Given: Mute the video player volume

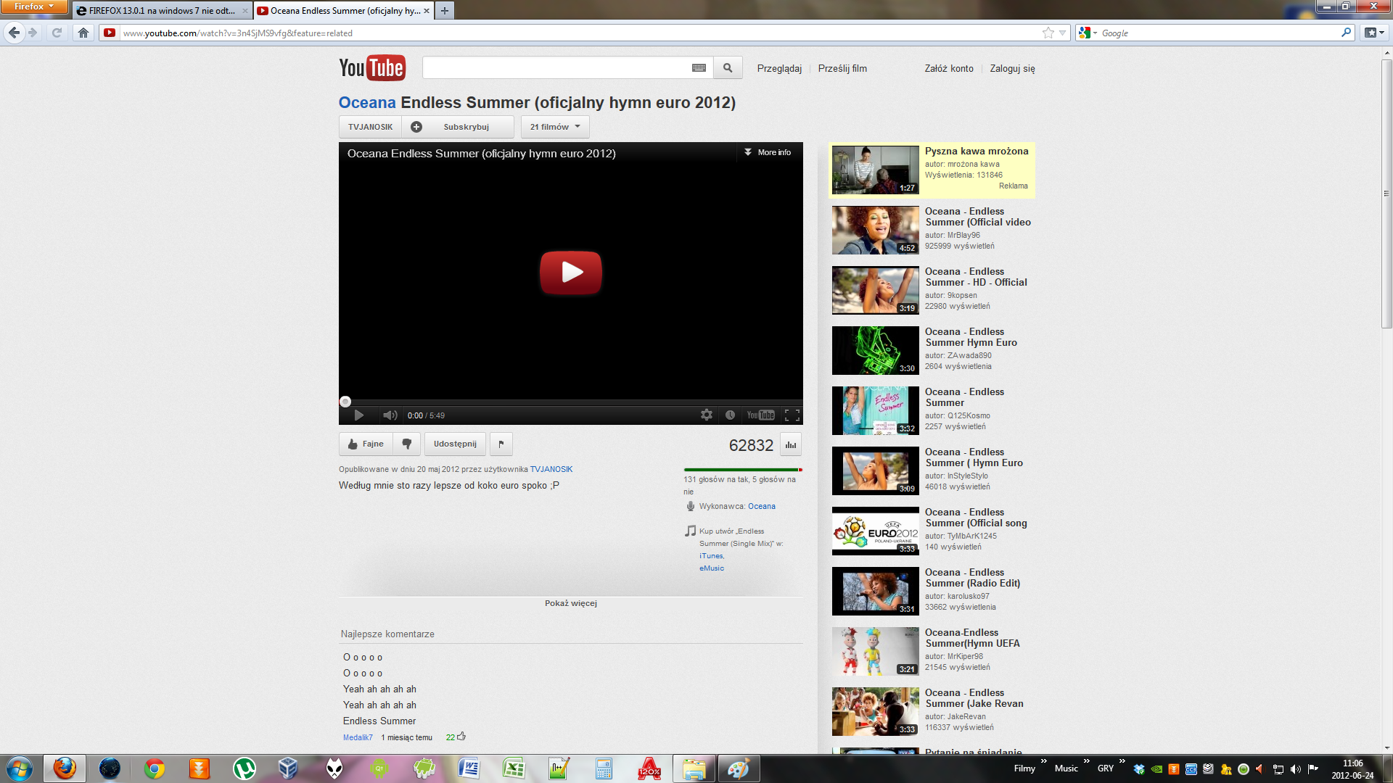Looking at the screenshot, I should (x=390, y=415).
